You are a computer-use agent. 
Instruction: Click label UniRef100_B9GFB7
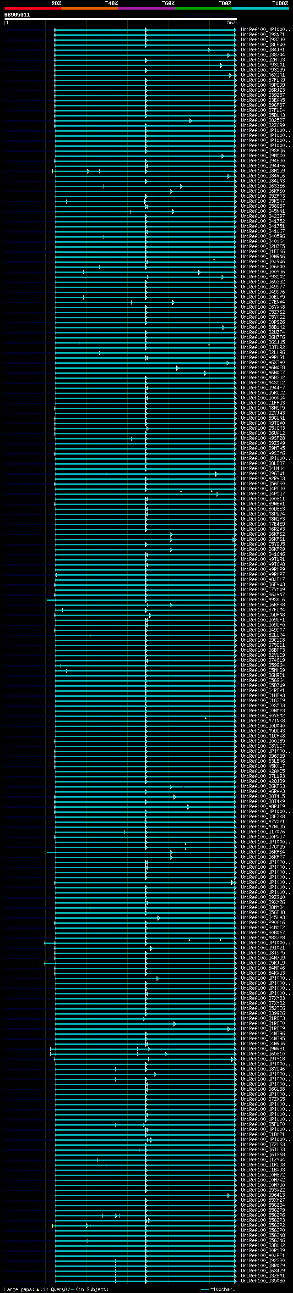pyautogui.click(x=263, y=105)
